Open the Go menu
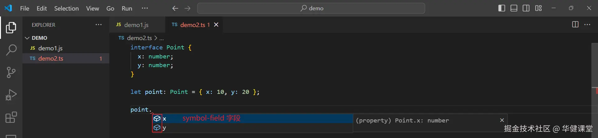Screen dimensions: 598x138 click(x=110, y=8)
